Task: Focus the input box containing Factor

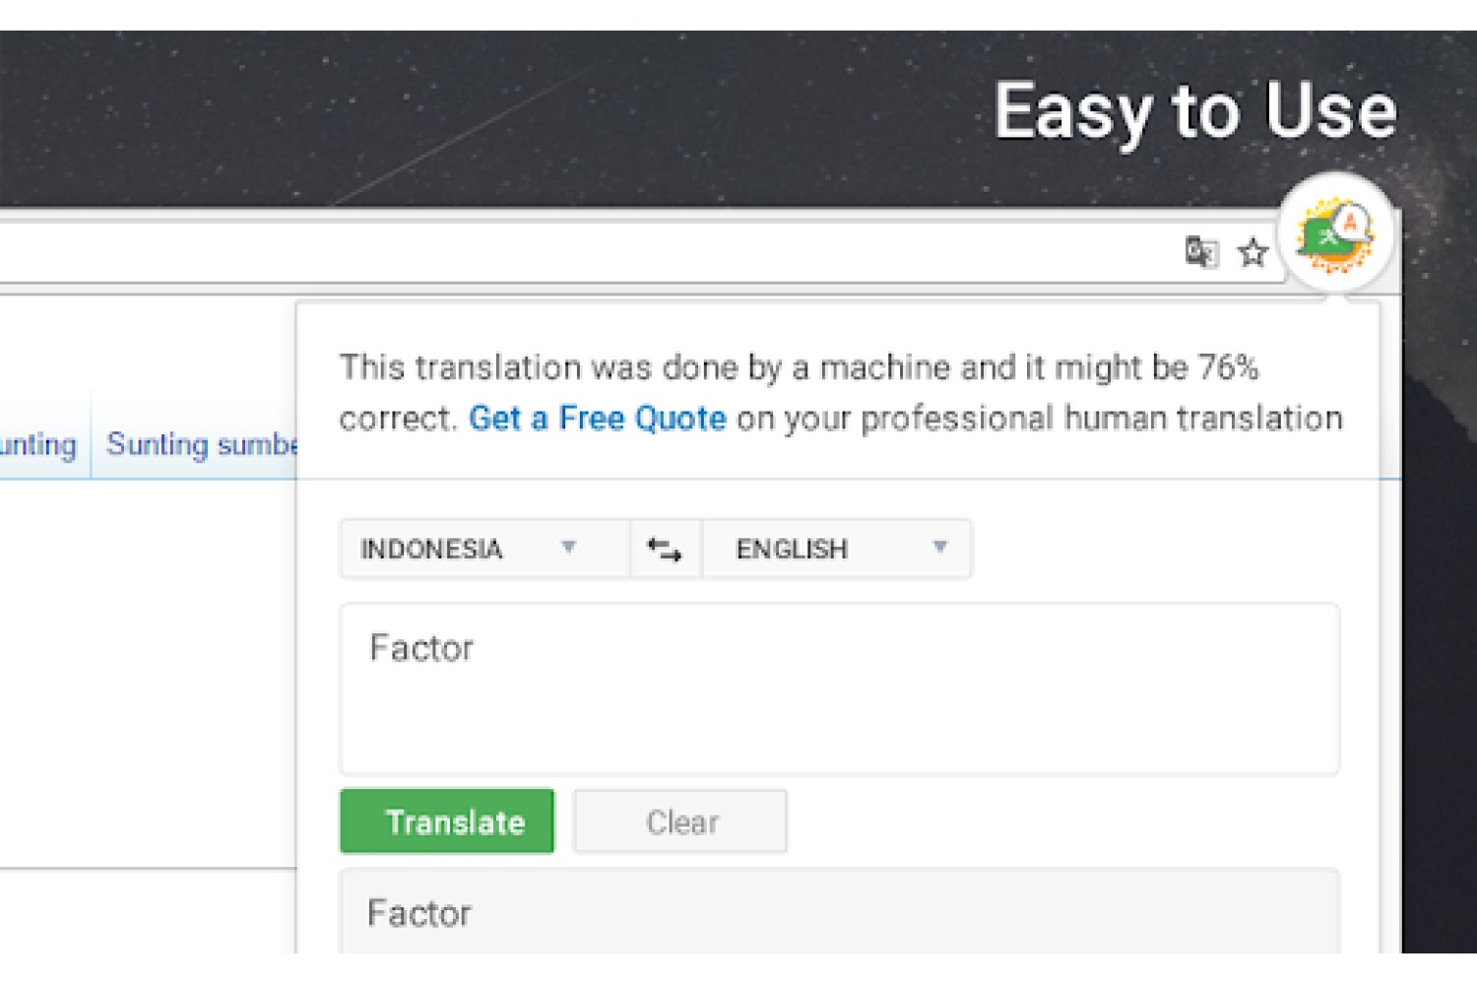Action: coord(839,689)
